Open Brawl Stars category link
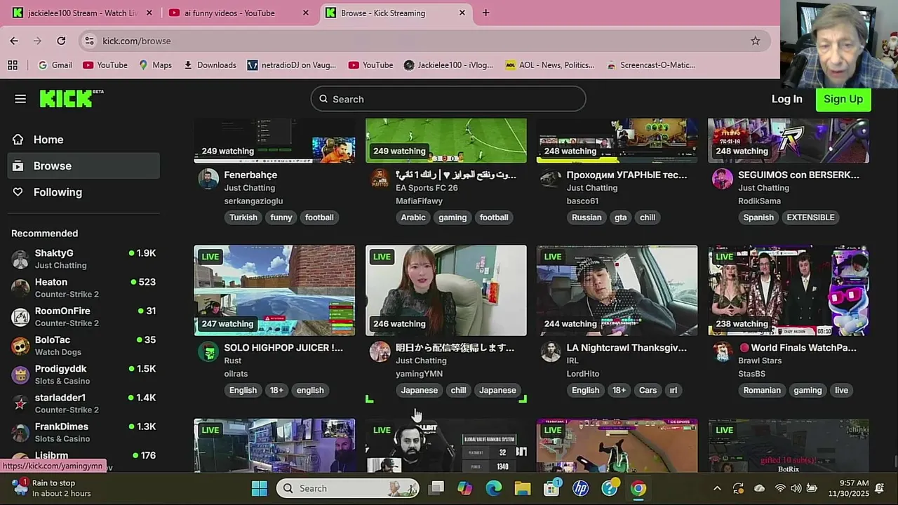898x505 pixels. [760, 361]
